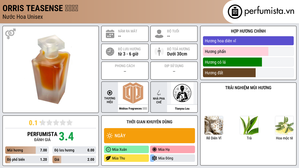Viewport: 299px width, 168px height.
Task: Select the Mùa Thu season tag
Action: coord(126,158)
